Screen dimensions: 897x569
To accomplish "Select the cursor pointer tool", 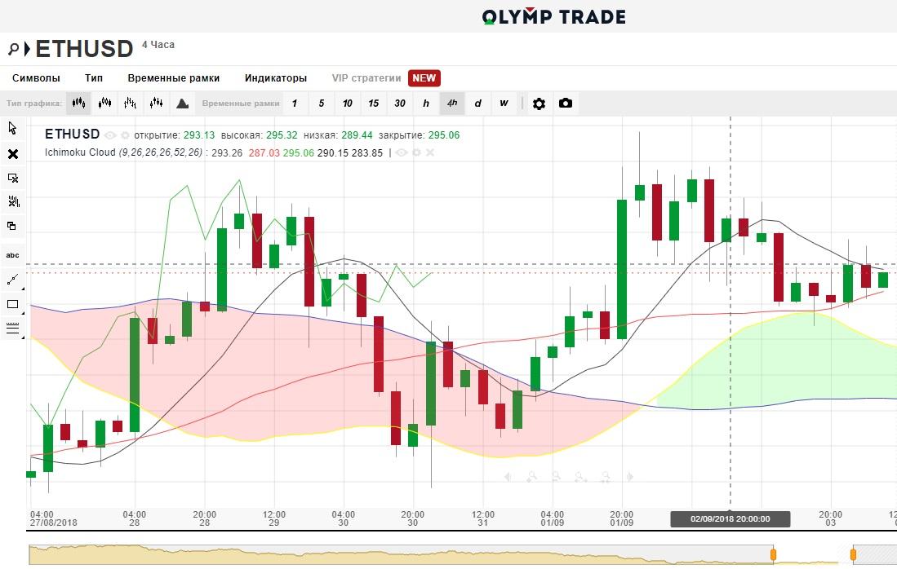I will pos(12,129).
